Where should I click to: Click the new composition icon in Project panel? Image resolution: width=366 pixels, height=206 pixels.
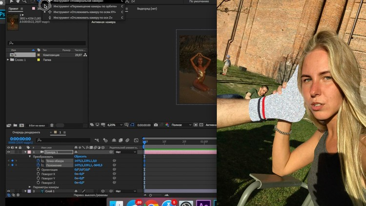point(21,125)
